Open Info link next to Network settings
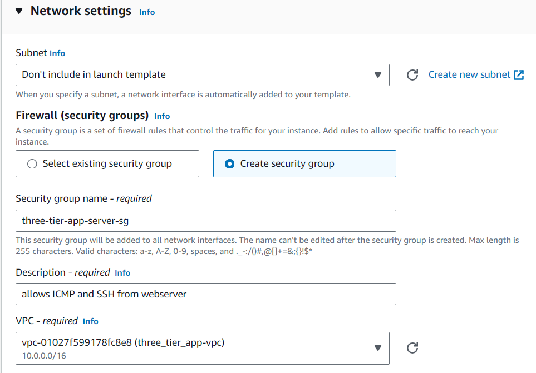The width and height of the screenshot is (536, 373). tap(147, 12)
